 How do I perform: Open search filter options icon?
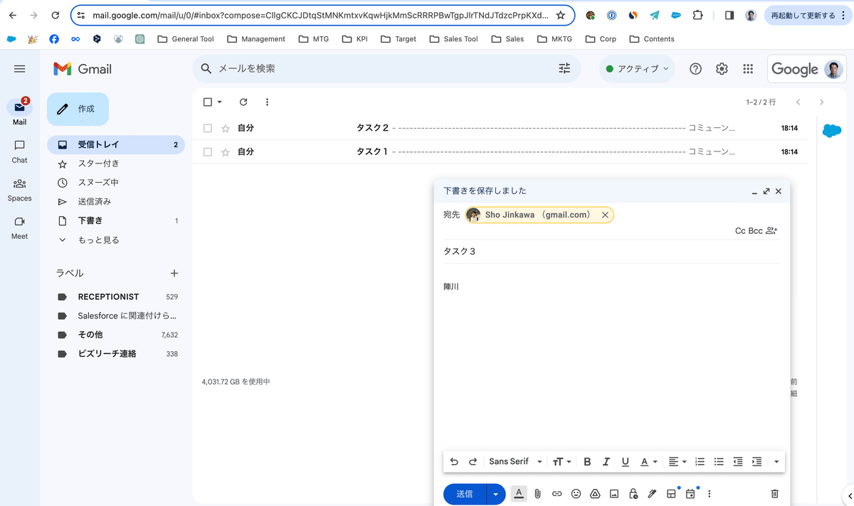tap(564, 69)
